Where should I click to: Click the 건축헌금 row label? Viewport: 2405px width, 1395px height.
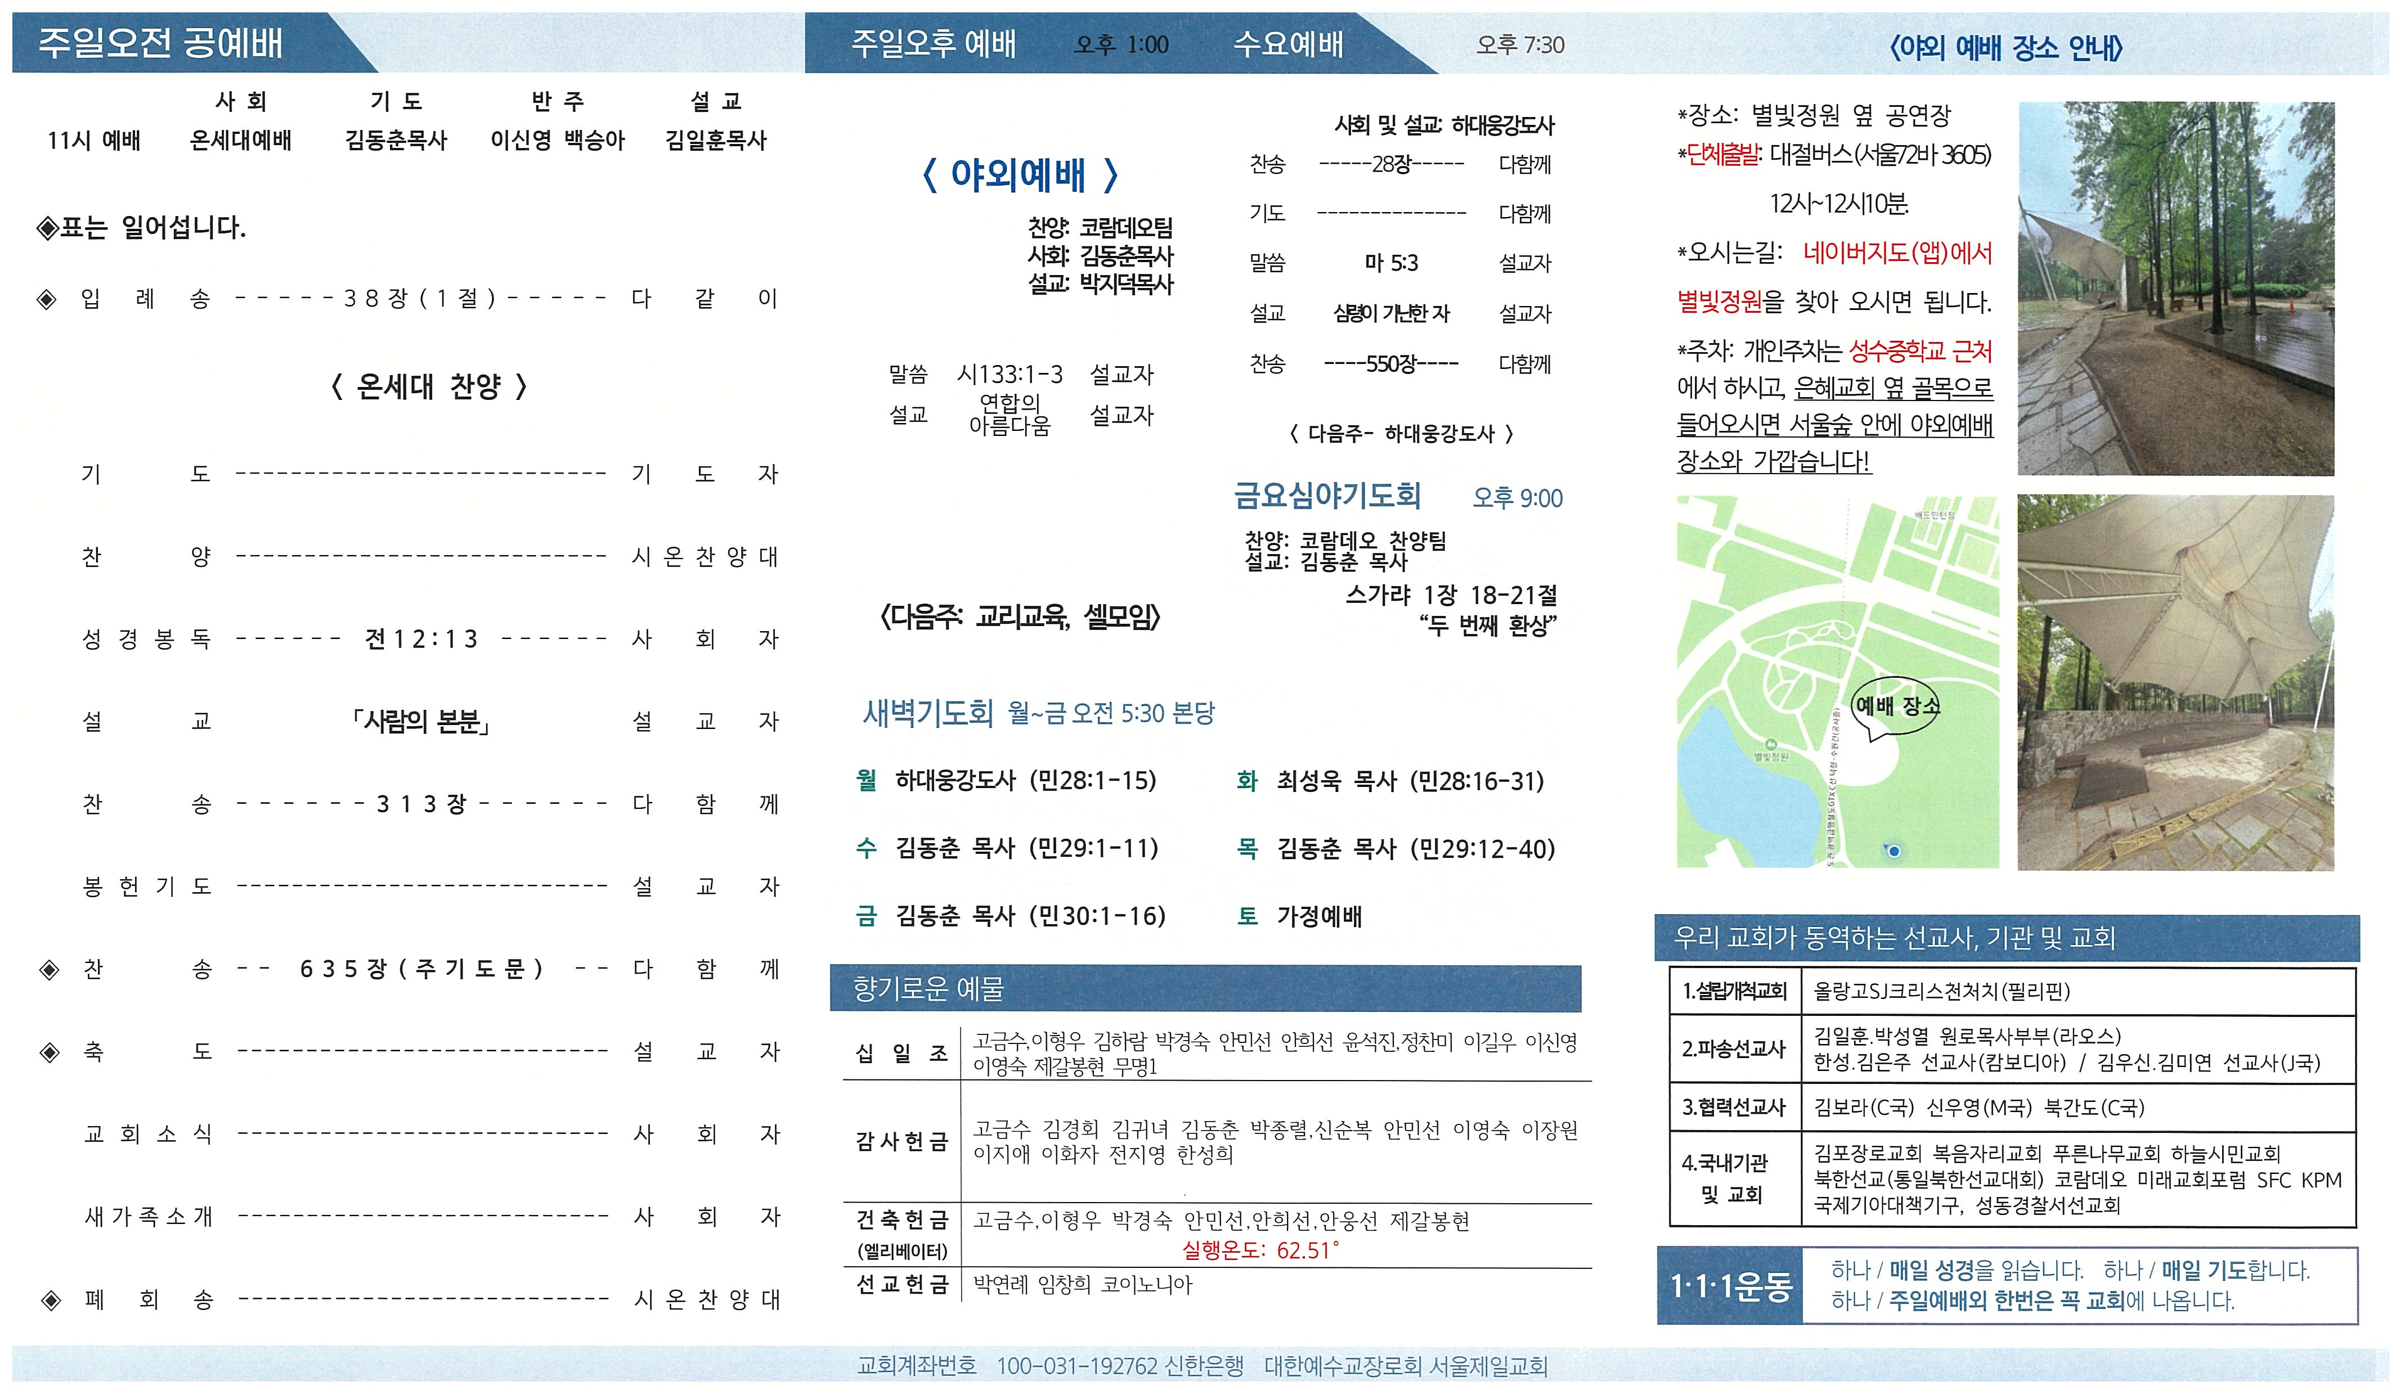pyautogui.click(x=901, y=1221)
